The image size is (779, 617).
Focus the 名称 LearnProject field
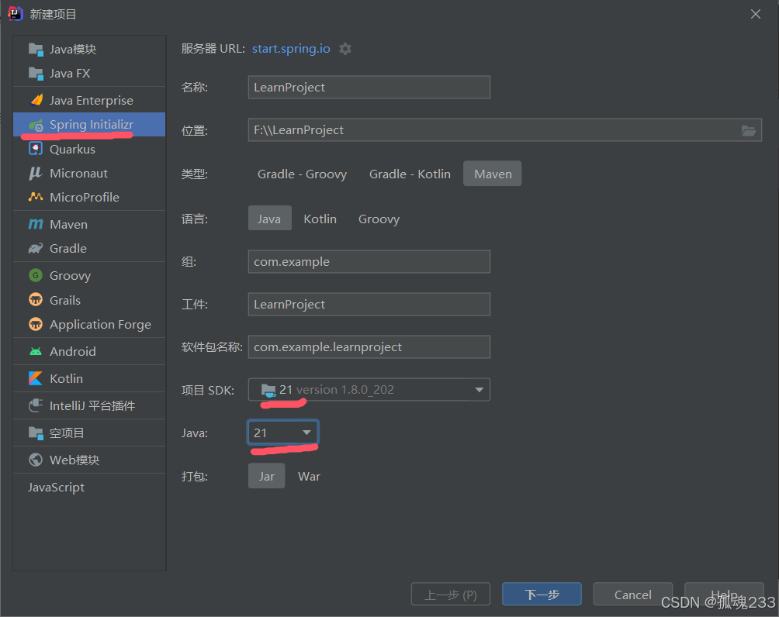pyautogui.click(x=369, y=88)
